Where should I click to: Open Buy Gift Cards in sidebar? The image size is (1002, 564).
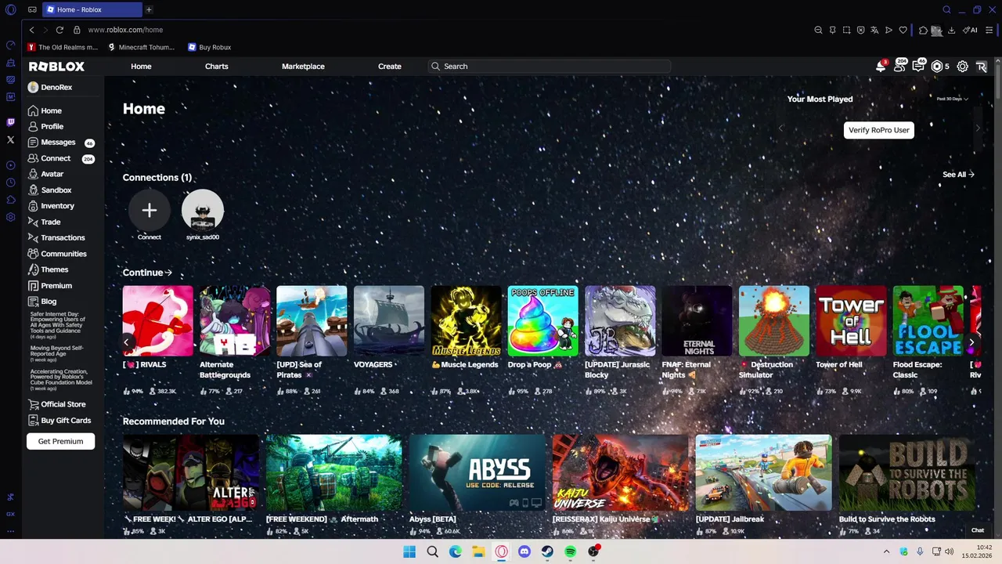59,421
